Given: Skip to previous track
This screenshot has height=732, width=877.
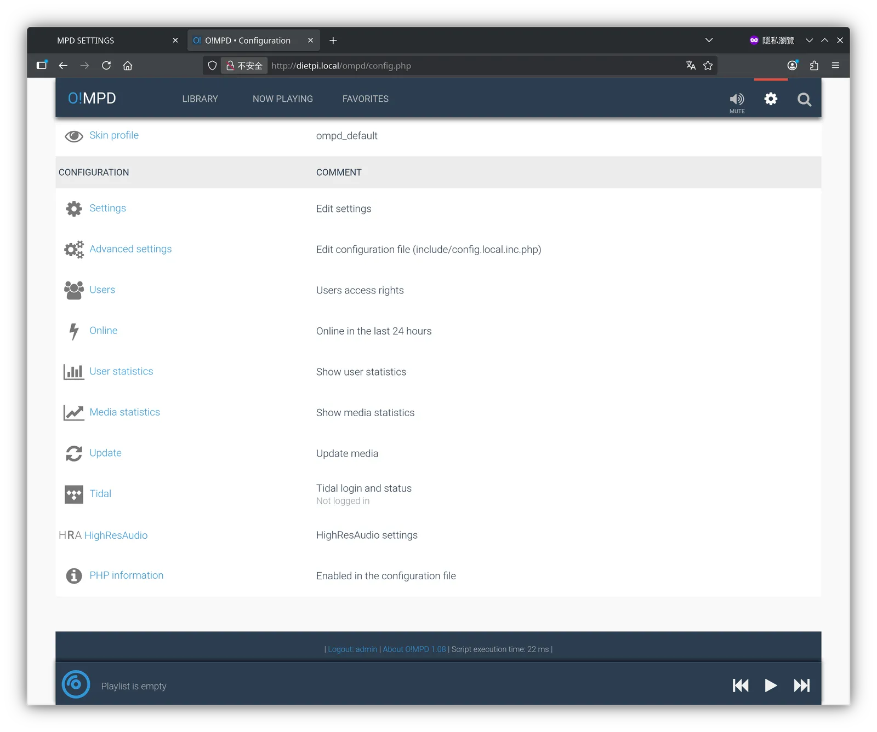Looking at the screenshot, I should (x=741, y=685).
